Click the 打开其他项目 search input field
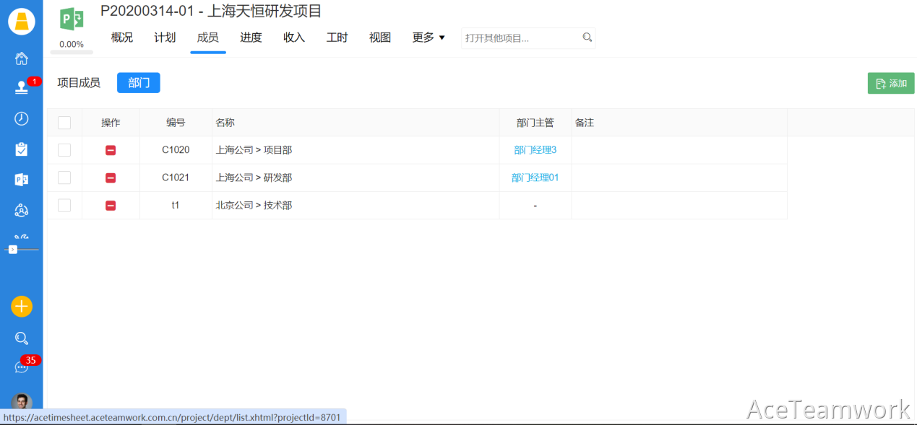This screenshot has width=917, height=425. pyautogui.click(x=520, y=38)
